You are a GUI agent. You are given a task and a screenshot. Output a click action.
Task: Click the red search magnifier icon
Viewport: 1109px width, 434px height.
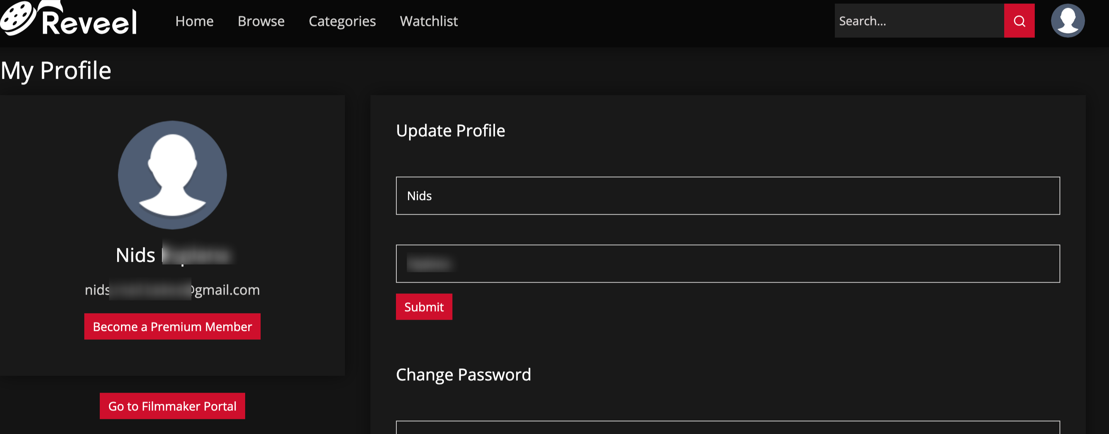(1019, 21)
